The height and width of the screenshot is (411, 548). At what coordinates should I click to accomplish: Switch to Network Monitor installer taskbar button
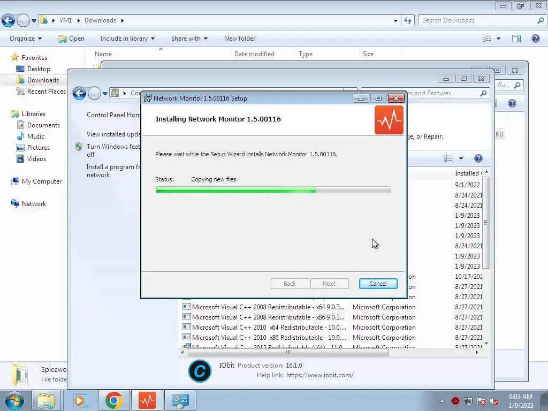pyautogui.click(x=147, y=400)
